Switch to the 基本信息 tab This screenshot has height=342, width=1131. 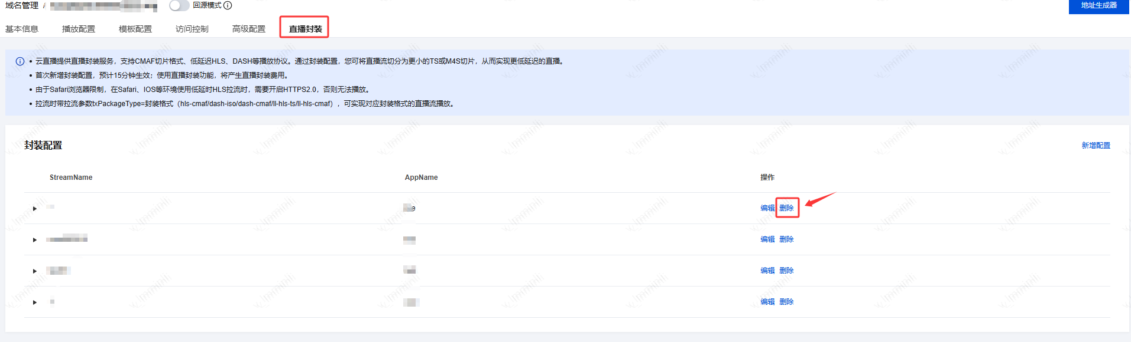click(22, 29)
